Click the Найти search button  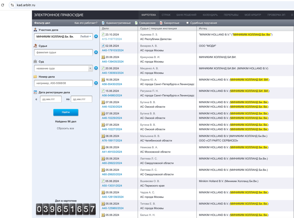point(66,112)
